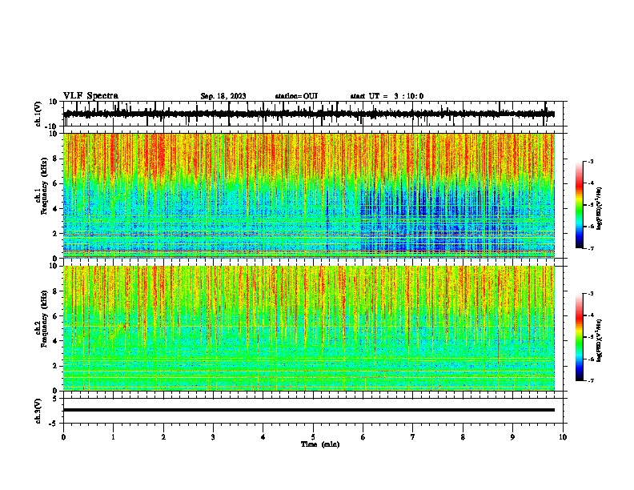Click the ch.3 flat black voltage trace
Image resolution: width=634 pixels, height=490 pixels.
(309, 410)
